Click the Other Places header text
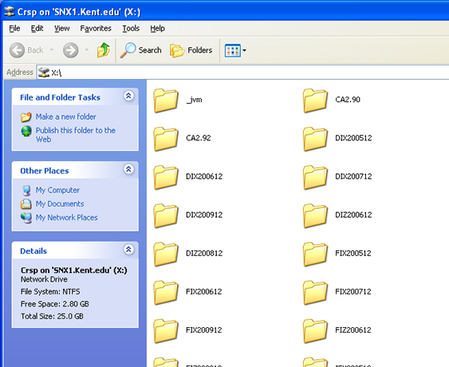This screenshot has height=367, width=449. [45, 171]
